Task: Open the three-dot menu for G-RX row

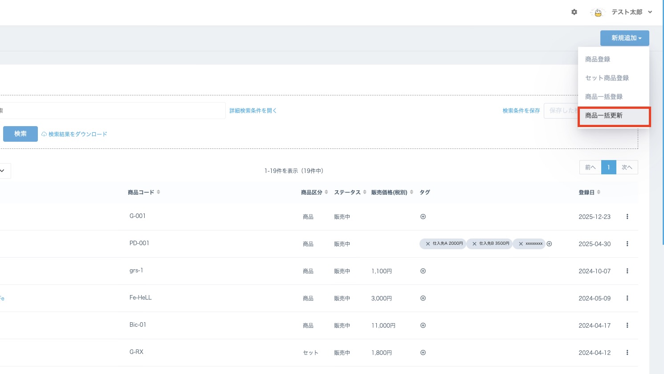Action: point(627,353)
